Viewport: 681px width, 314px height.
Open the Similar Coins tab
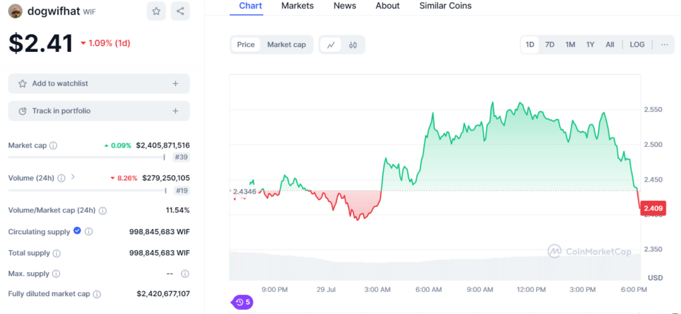coord(445,6)
